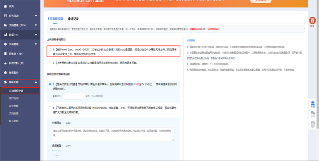The width and height of the screenshot is (319, 161).
Task: Collapse the 辅助功能 sidebar section
Action: 36,82
